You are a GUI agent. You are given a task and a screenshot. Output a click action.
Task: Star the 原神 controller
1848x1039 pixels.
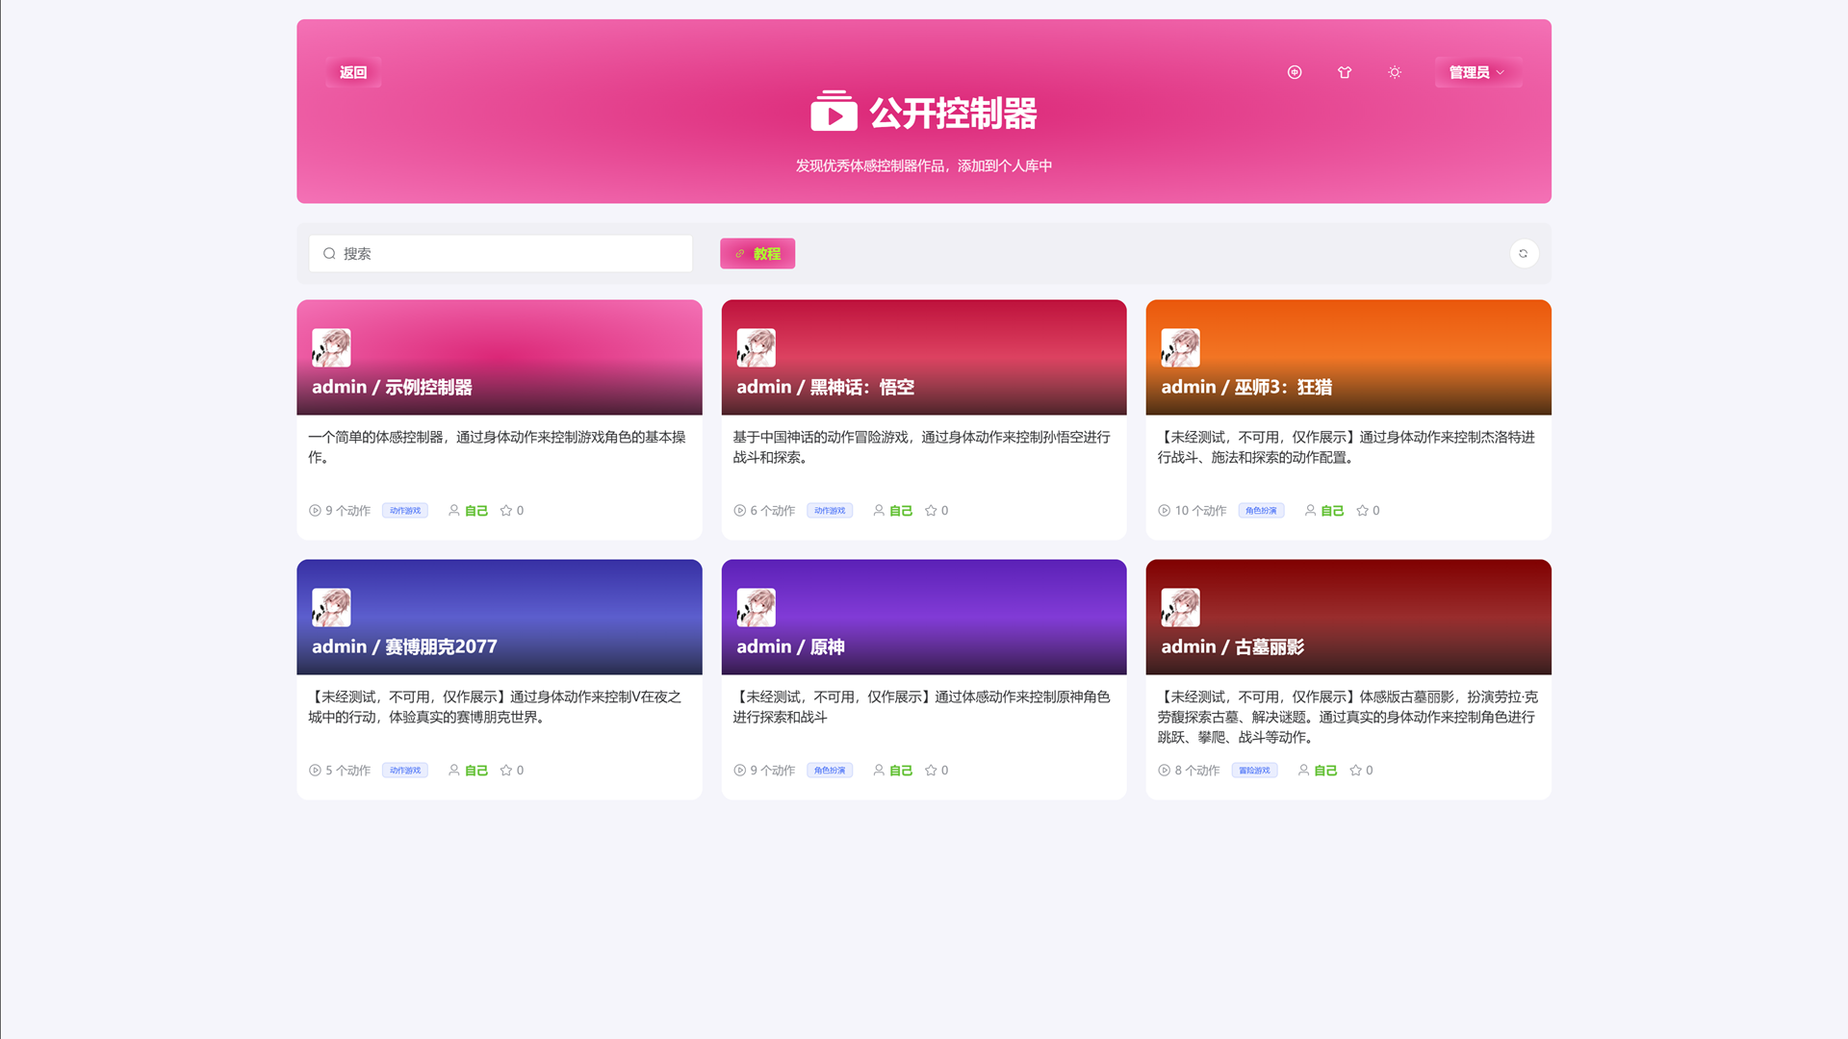tap(930, 770)
